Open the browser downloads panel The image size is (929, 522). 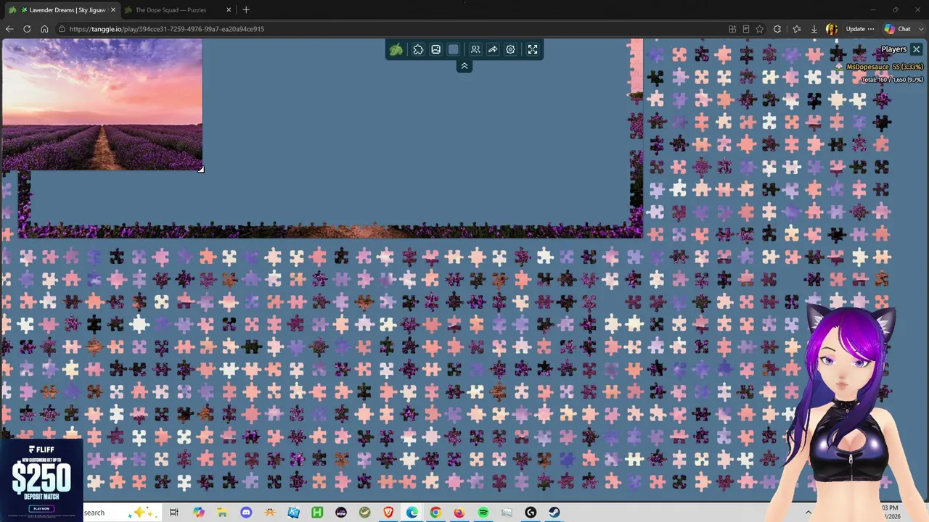click(x=814, y=29)
